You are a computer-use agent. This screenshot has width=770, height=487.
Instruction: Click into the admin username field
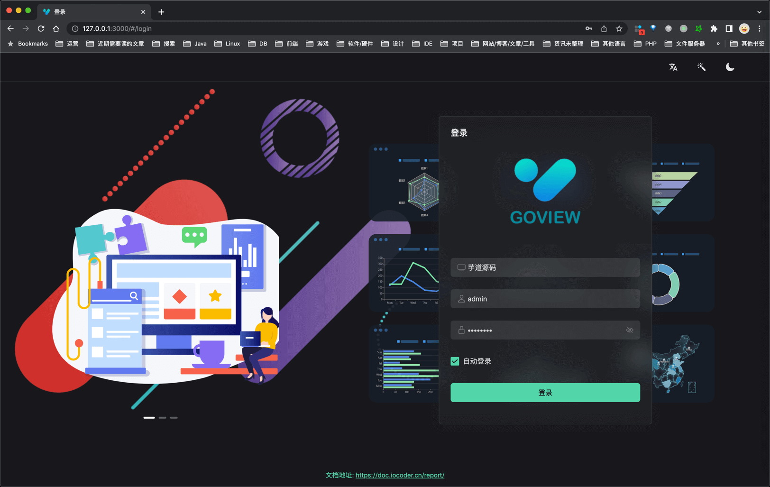pos(545,299)
